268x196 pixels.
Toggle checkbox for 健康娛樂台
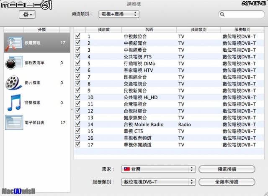[77, 117]
